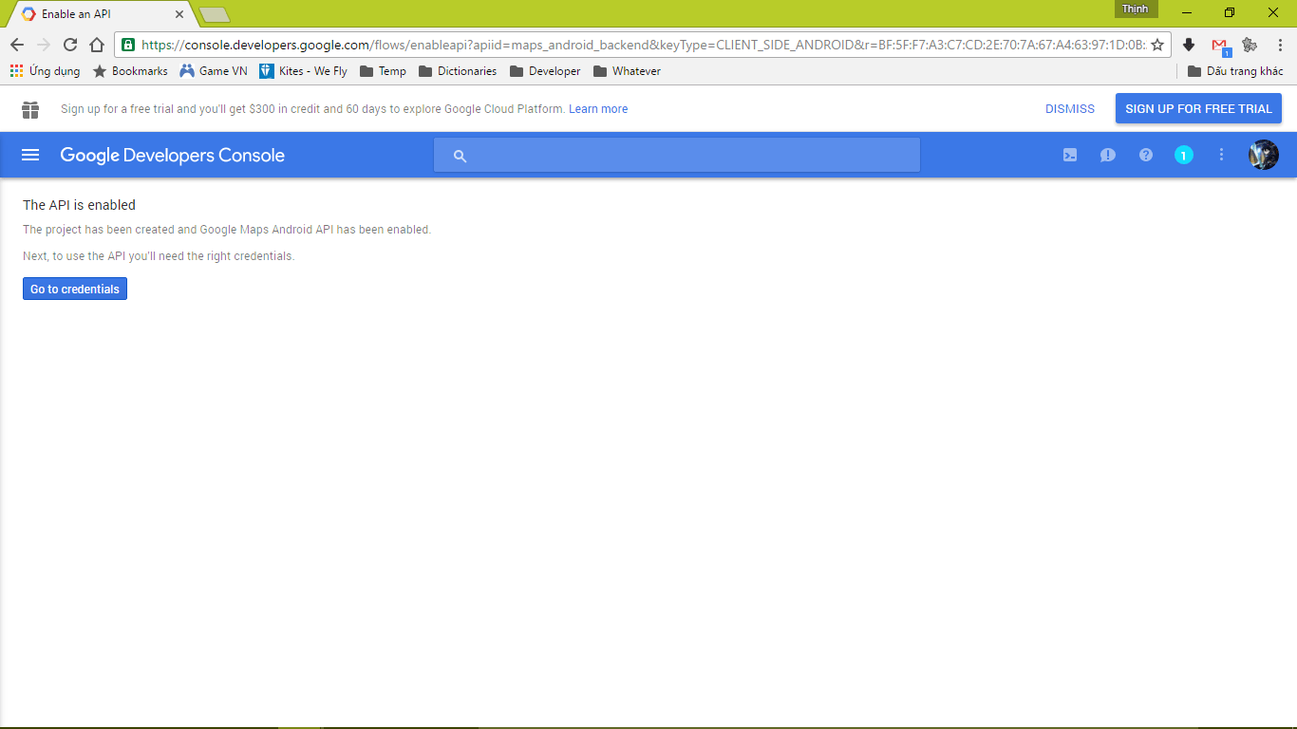Open the Bookmarks bookmark folder

point(130,71)
